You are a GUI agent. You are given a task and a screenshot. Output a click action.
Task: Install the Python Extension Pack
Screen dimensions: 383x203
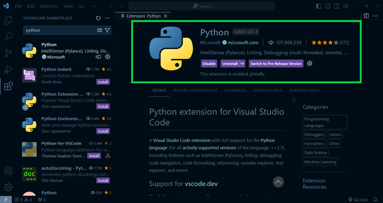click(x=103, y=106)
